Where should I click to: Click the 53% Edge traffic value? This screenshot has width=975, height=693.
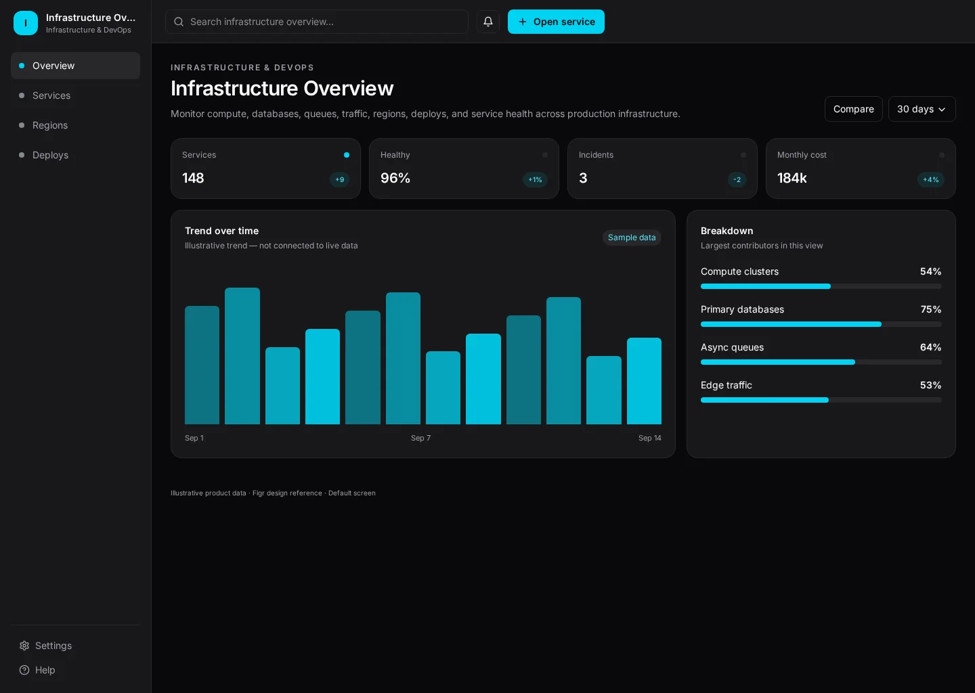click(x=930, y=385)
